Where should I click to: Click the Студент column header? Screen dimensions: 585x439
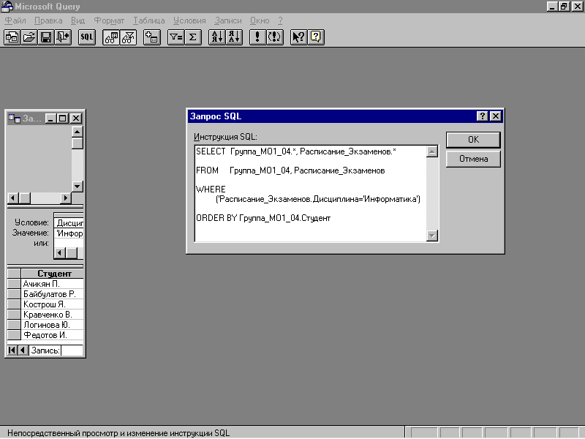tap(52, 274)
